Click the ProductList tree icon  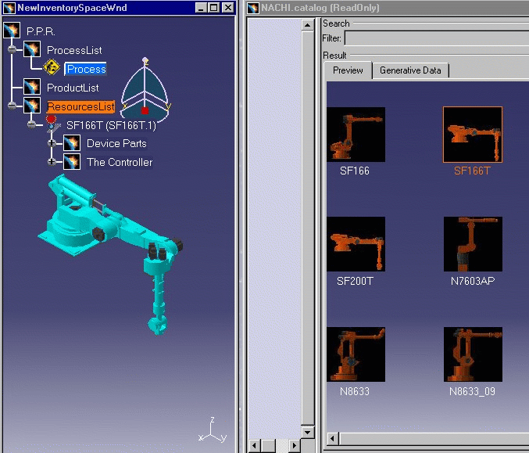pos(32,88)
